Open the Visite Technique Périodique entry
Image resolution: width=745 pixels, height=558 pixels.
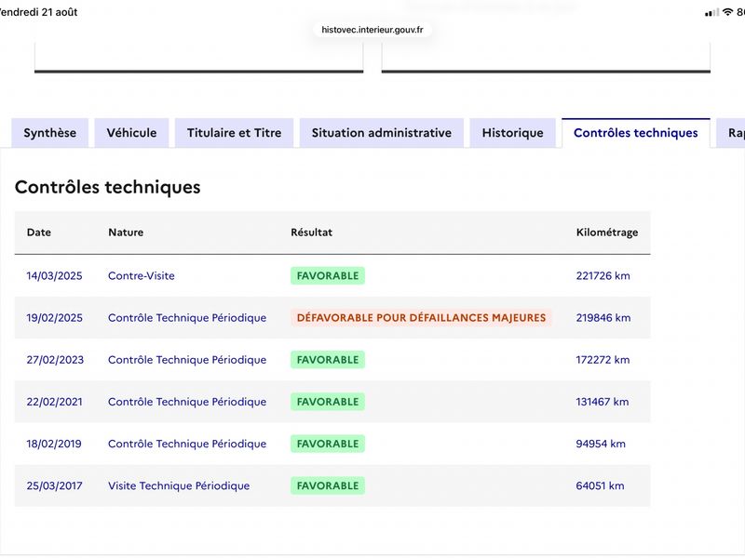coord(179,485)
